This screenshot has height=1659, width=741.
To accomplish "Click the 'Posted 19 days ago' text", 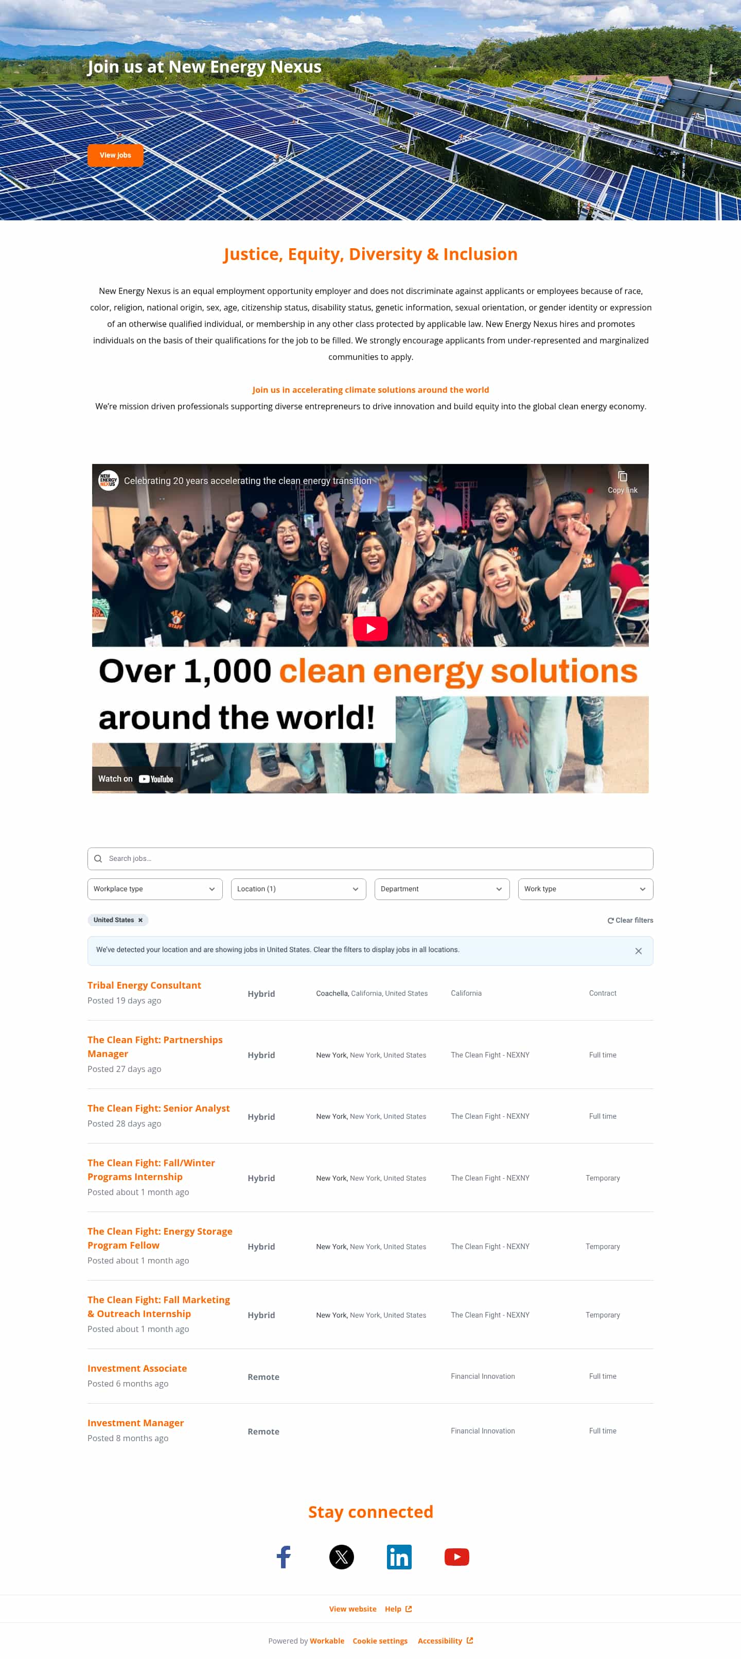I will (124, 1001).
